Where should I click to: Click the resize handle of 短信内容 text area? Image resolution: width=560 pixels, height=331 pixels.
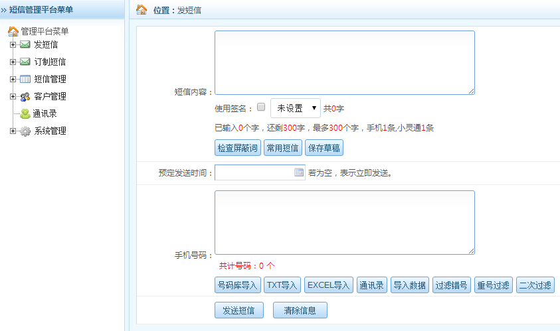[472, 92]
